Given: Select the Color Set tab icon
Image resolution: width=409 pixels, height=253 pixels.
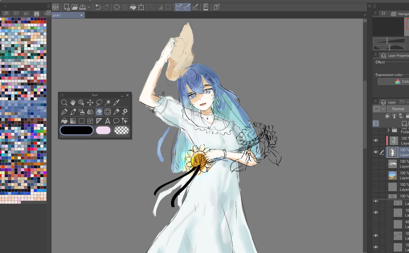Looking at the screenshot, I should (x=36, y=14).
